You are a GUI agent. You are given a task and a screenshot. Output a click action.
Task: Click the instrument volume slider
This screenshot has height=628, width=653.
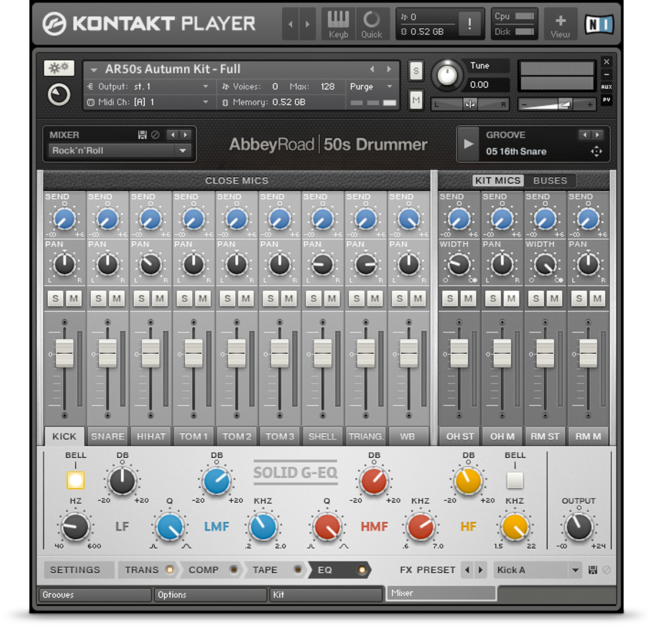pos(557,105)
